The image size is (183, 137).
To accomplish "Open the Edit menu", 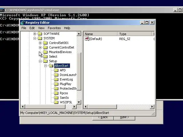I will click(32, 28).
